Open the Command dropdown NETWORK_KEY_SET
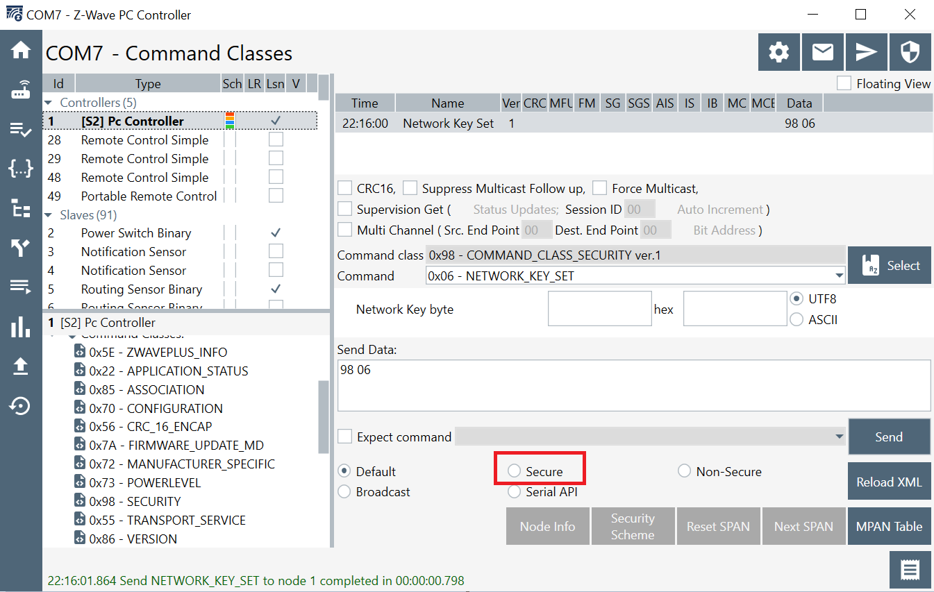This screenshot has width=934, height=592. point(635,276)
